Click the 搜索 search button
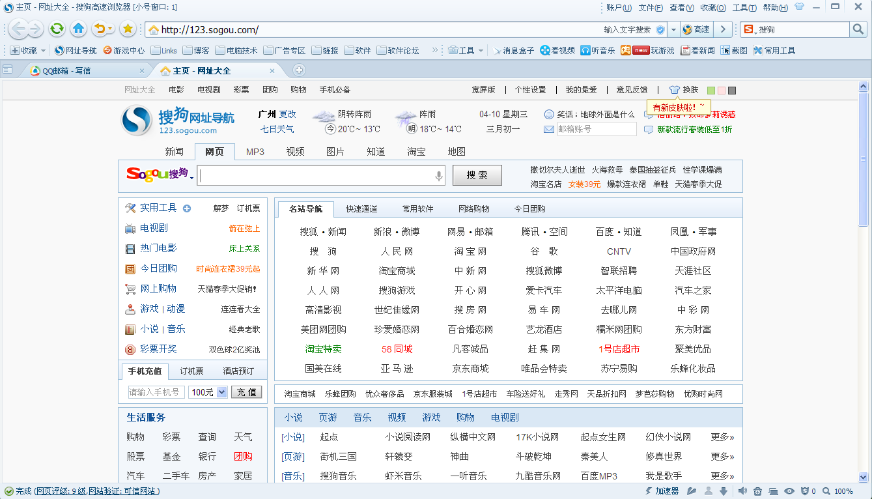Screen dimensions: 872x499 click(477, 175)
